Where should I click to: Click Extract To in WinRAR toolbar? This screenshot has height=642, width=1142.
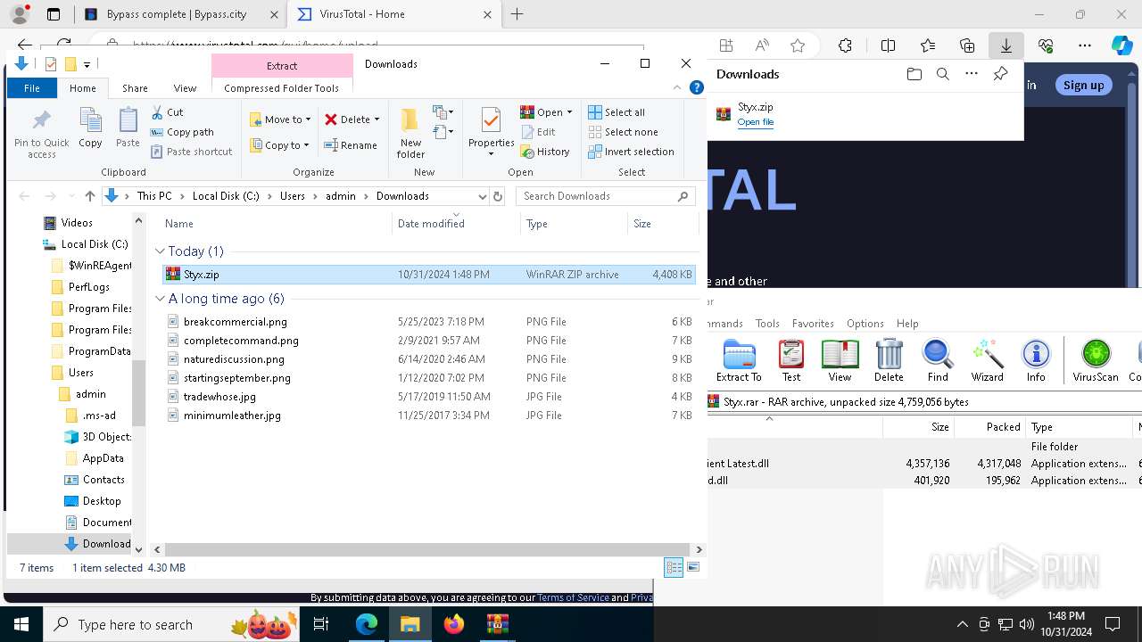739,360
